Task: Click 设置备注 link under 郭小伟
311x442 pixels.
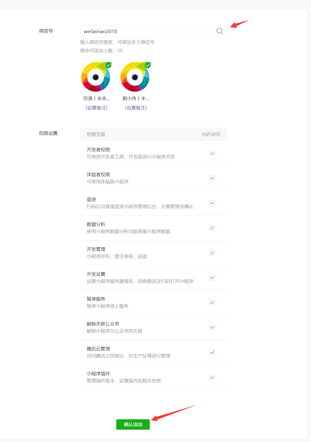Action: click(136, 108)
